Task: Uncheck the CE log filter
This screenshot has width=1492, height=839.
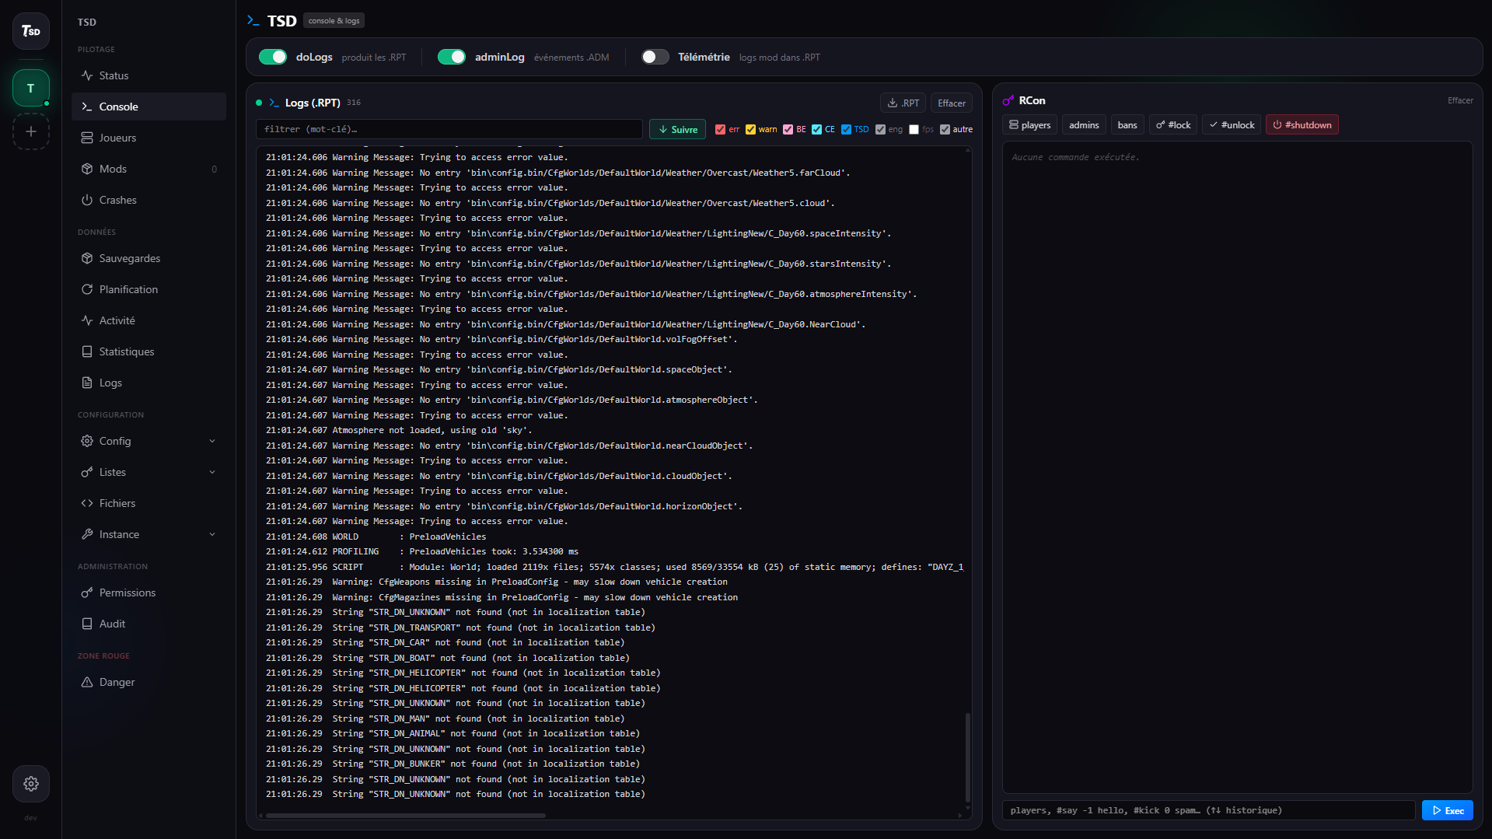Action: [816, 130]
